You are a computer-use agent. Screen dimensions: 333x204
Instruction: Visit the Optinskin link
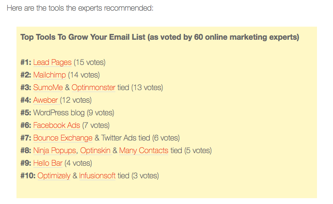(x=95, y=151)
